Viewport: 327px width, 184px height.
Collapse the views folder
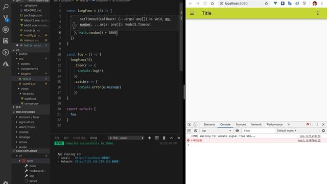25,88
